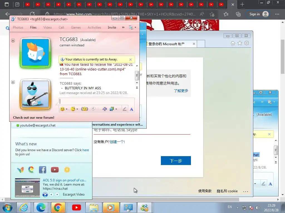
Task: Expand hidden chat toolbar items chevron
Action: [x=123, y=27]
